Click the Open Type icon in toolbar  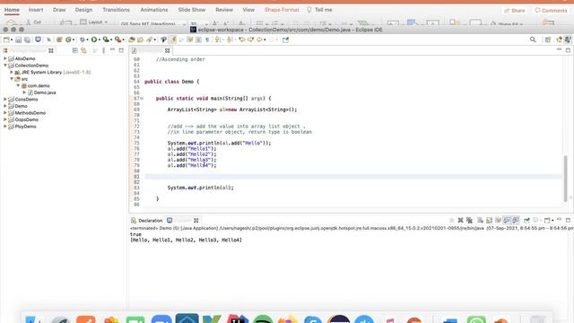point(132,39)
